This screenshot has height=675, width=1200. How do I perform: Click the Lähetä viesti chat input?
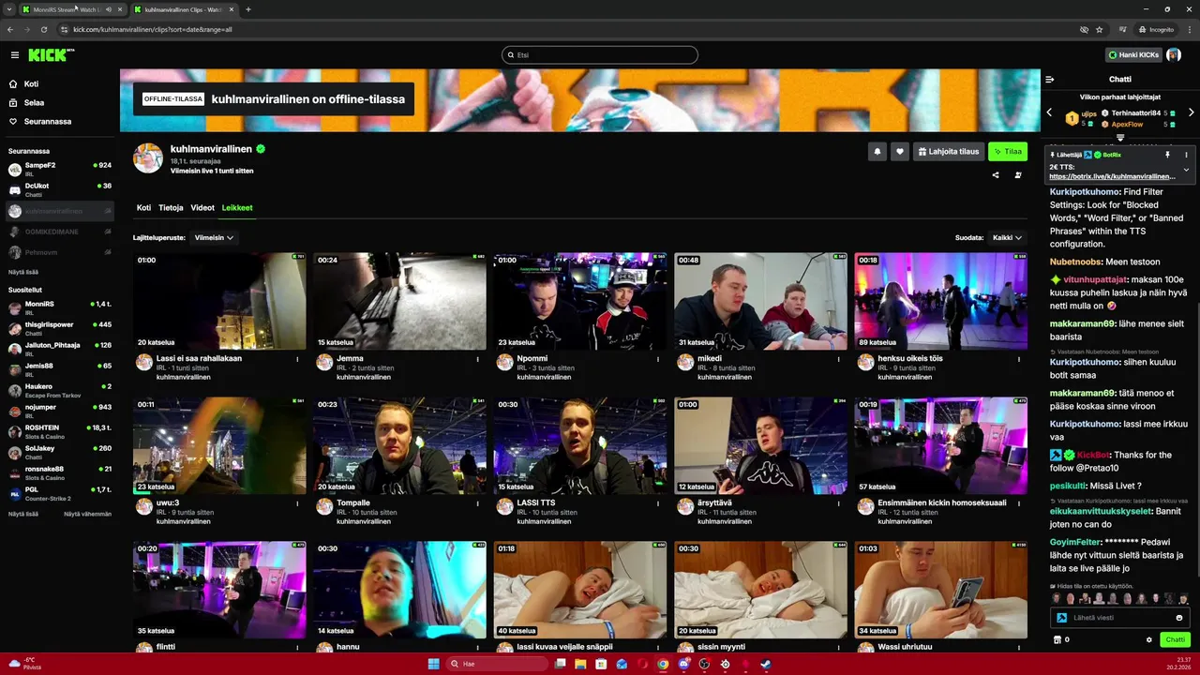pos(1120,618)
